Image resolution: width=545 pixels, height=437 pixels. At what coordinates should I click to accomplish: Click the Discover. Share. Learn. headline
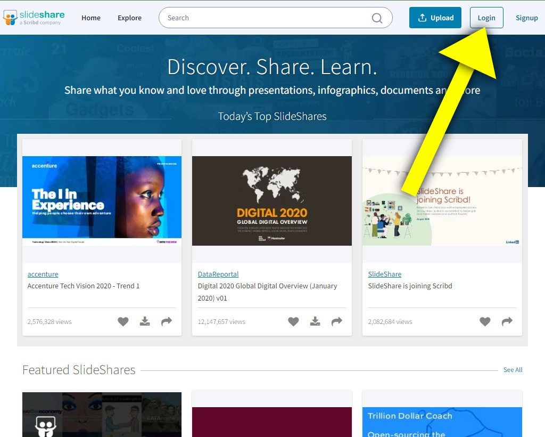(x=272, y=67)
